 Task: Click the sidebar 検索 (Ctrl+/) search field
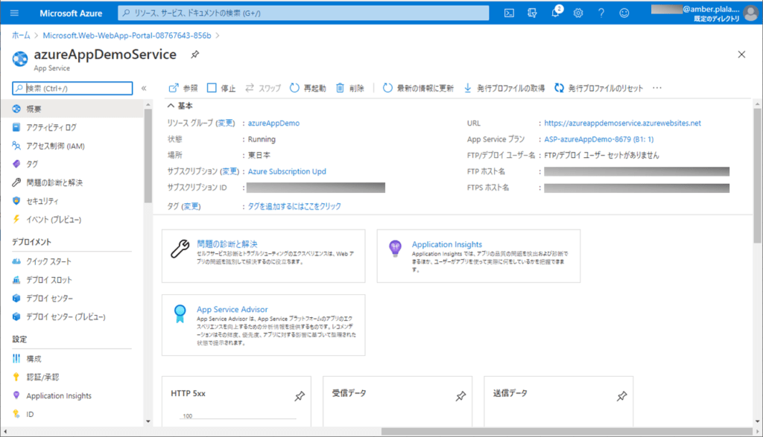(x=72, y=87)
